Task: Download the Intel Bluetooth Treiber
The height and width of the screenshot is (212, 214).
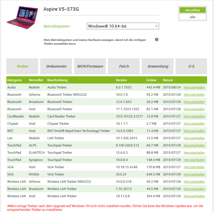Action: (194, 109)
